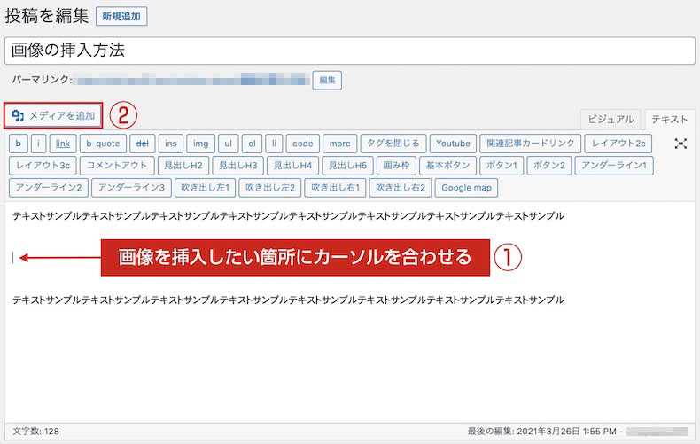Screen dimensions: 700x444
Task: Insert blockquote with the b-quote button
Action: tap(103, 144)
